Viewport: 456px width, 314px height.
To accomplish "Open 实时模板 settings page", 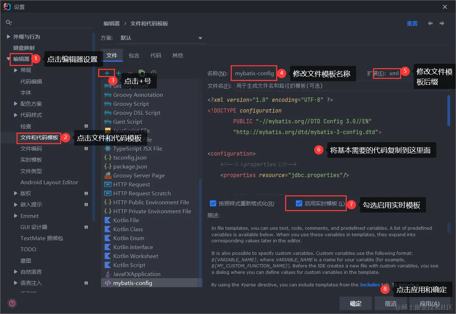I will 31,160.
